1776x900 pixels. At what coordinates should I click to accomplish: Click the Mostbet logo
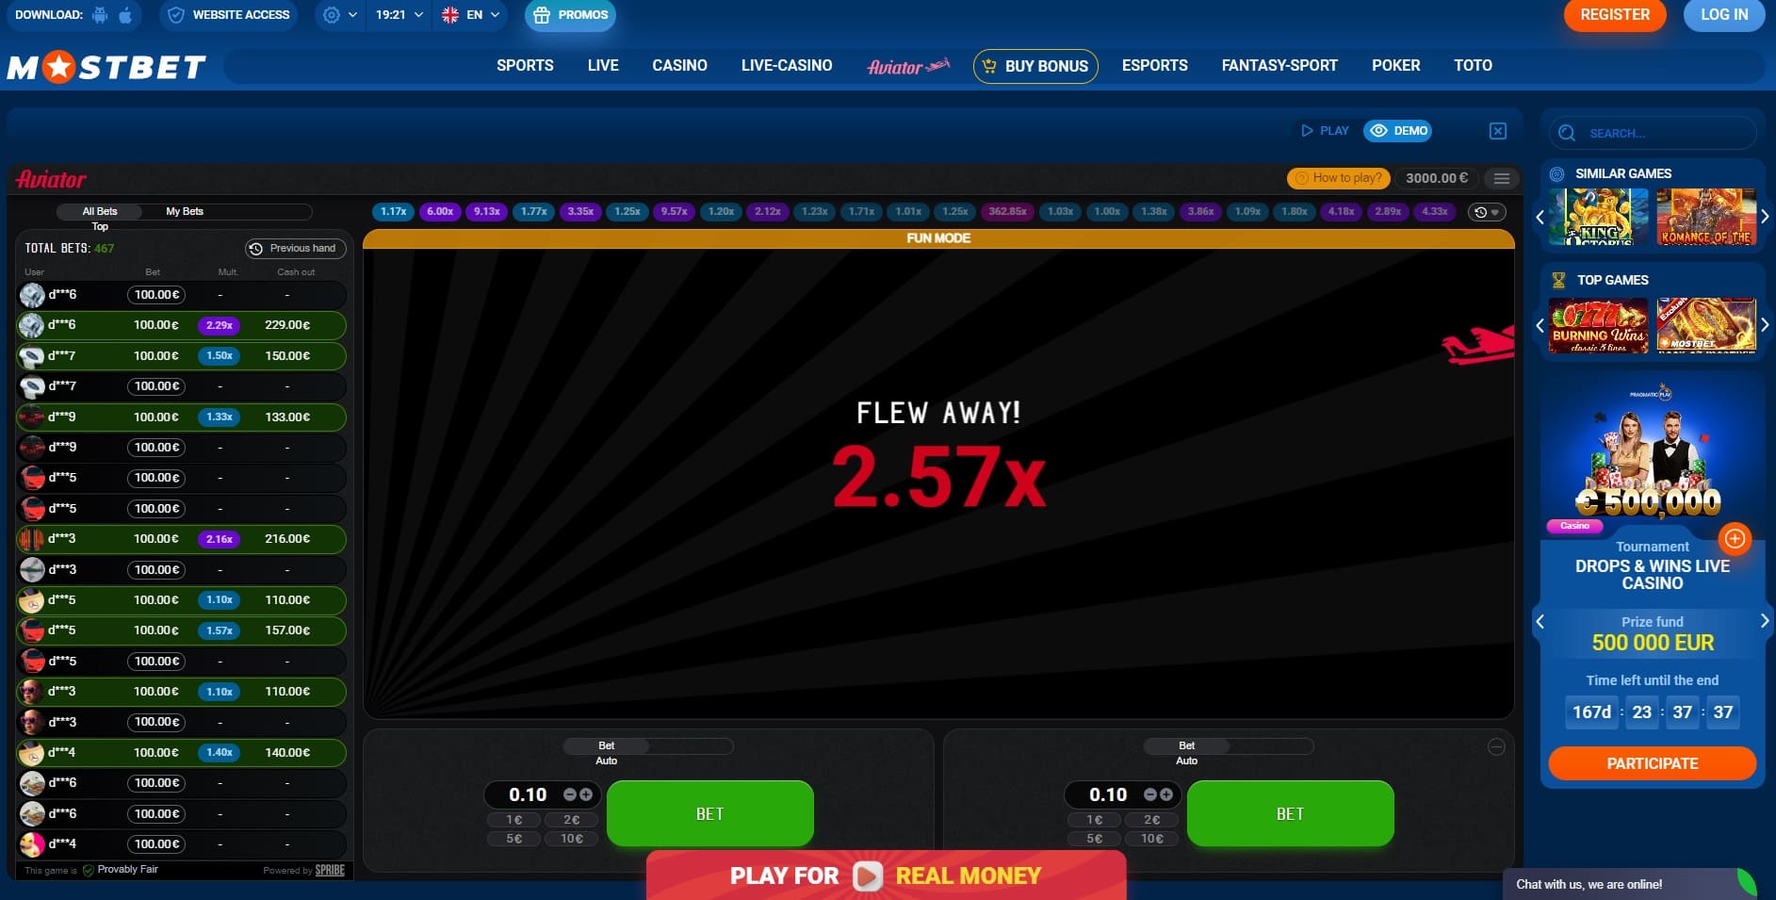point(106,67)
